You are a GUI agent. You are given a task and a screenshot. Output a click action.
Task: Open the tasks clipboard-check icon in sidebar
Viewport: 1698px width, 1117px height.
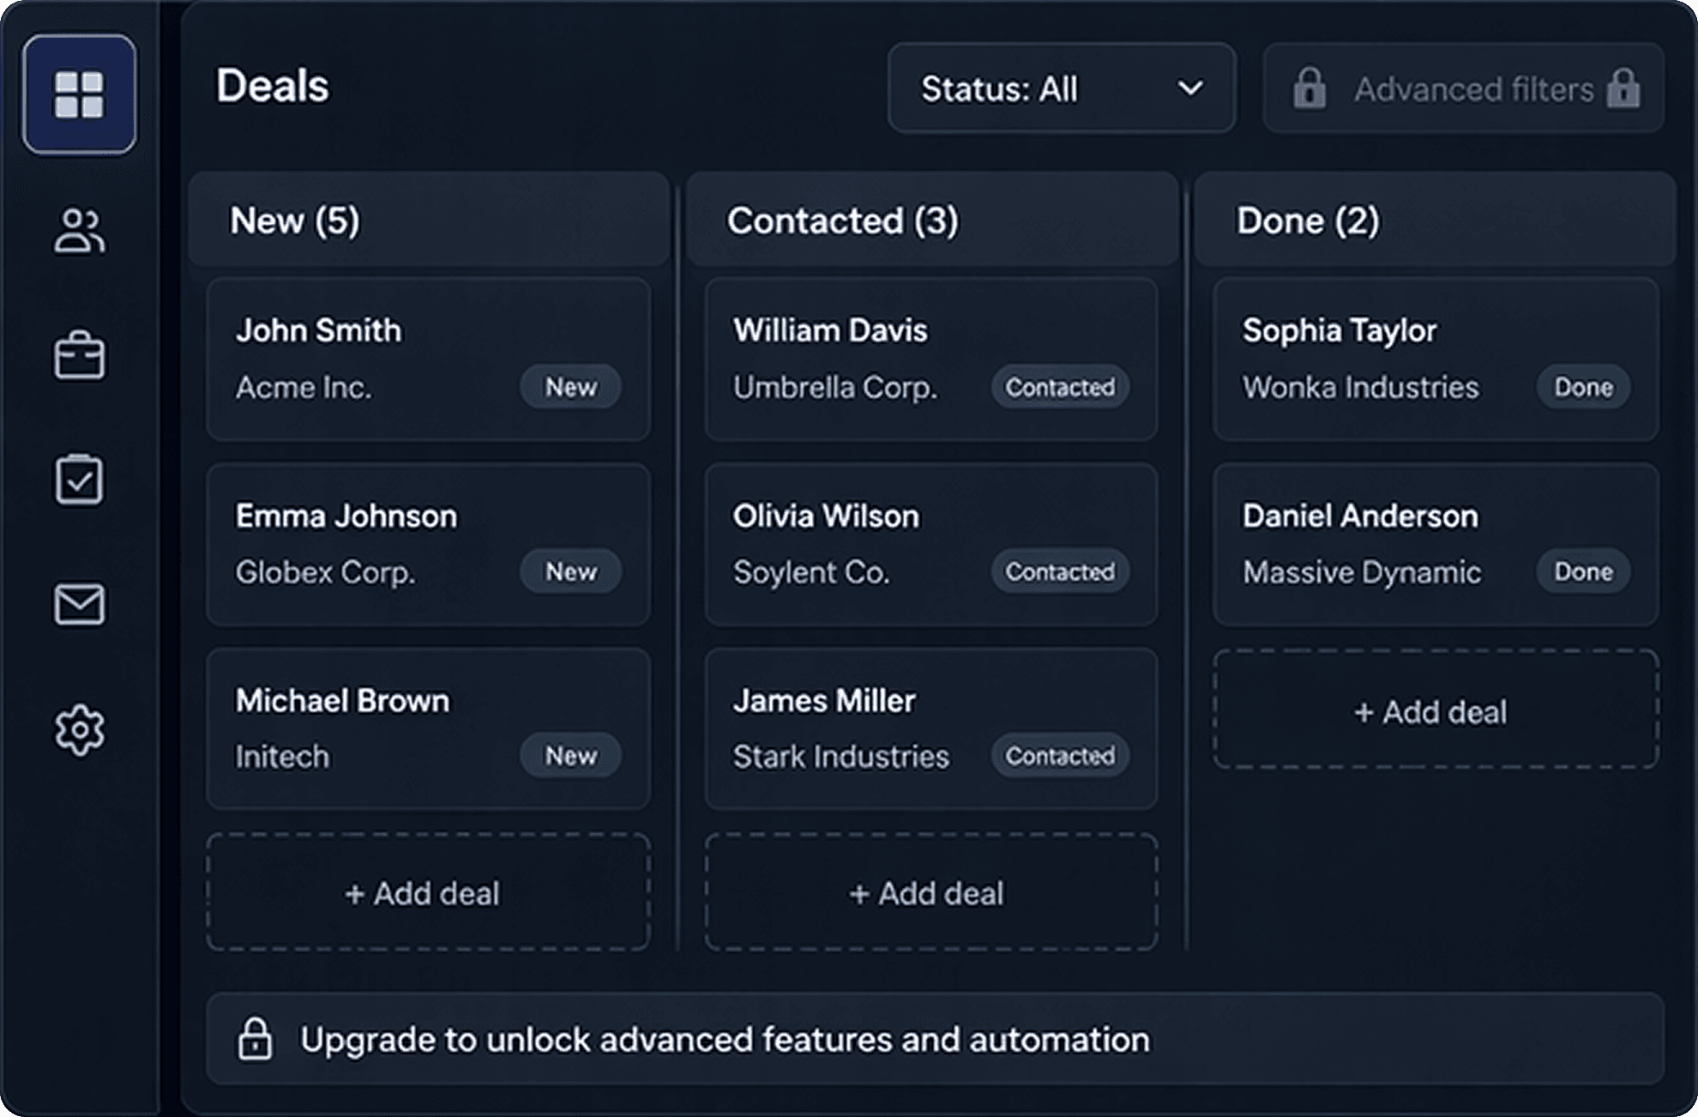80,480
